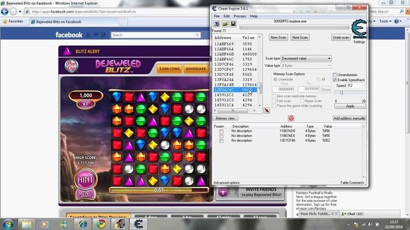Toggle Pause the game while scanning
This screenshot has width=410, height=230.
274,106
